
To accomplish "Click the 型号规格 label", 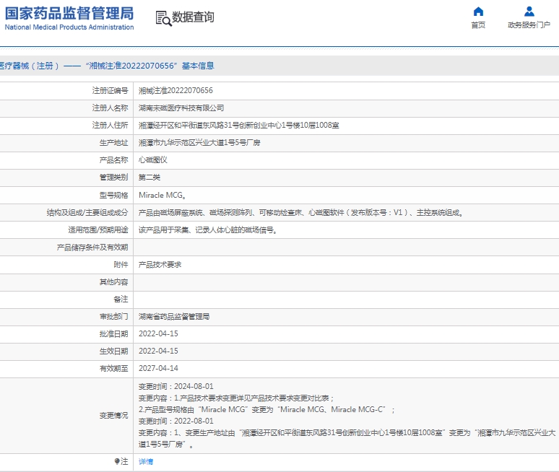I will 113,195.
